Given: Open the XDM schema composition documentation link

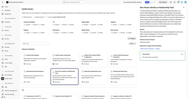Looking at the screenshot, I should [x=150, y=49].
